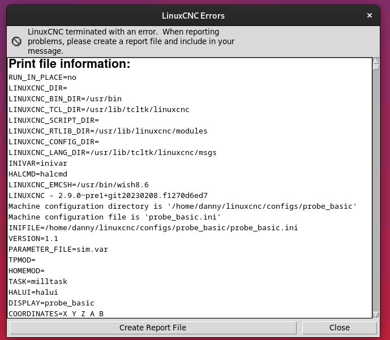Click the vertical scrollbar thumb
This screenshot has width=390, height=340.
click(376, 67)
